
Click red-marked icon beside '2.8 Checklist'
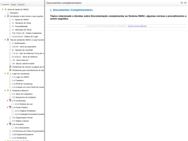[x=10, y=124]
